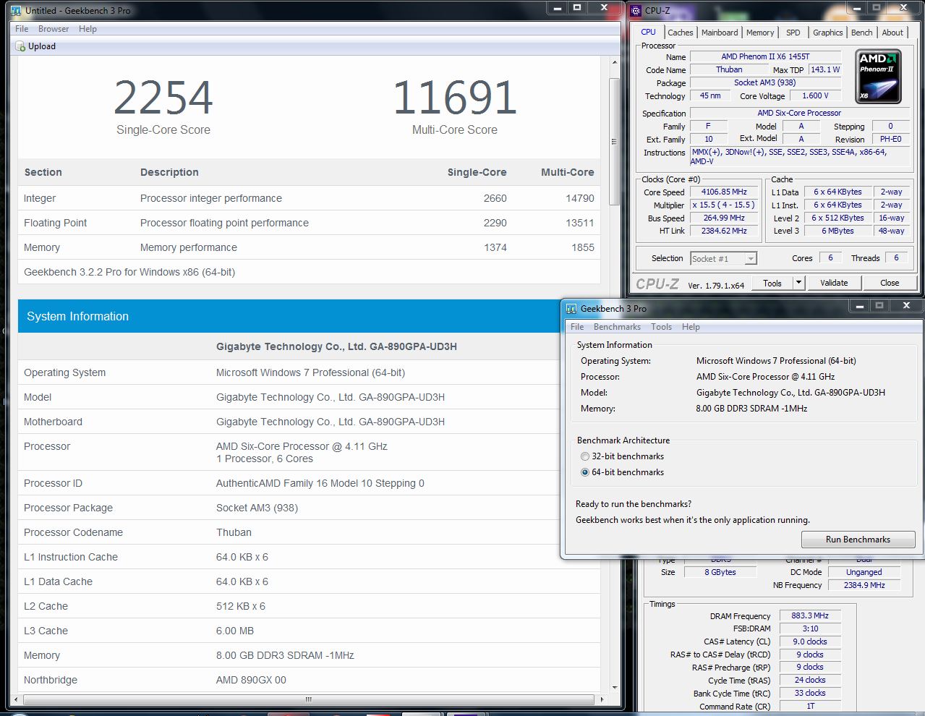Click the Upload icon in Geekbench toolbar
Image resolution: width=925 pixels, height=716 pixels.
point(20,46)
